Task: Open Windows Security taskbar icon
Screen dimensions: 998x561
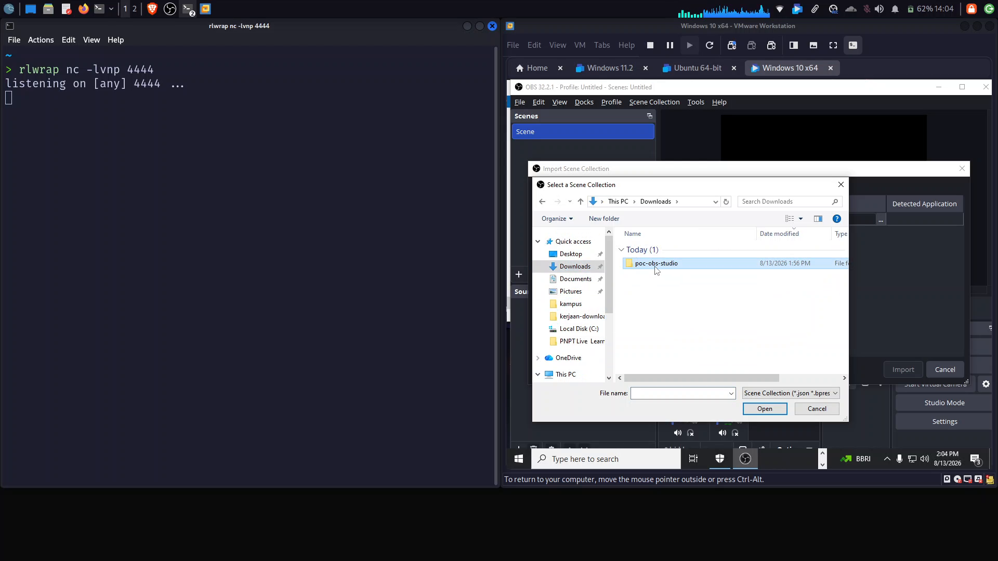Action: (x=719, y=459)
